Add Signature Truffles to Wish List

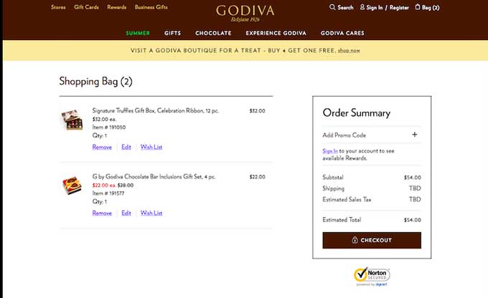click(151, 147)
